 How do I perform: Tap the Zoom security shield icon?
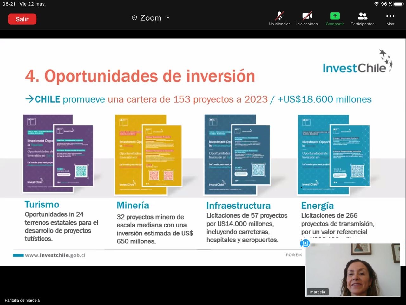pyautogui.click(x=134, y=18)
